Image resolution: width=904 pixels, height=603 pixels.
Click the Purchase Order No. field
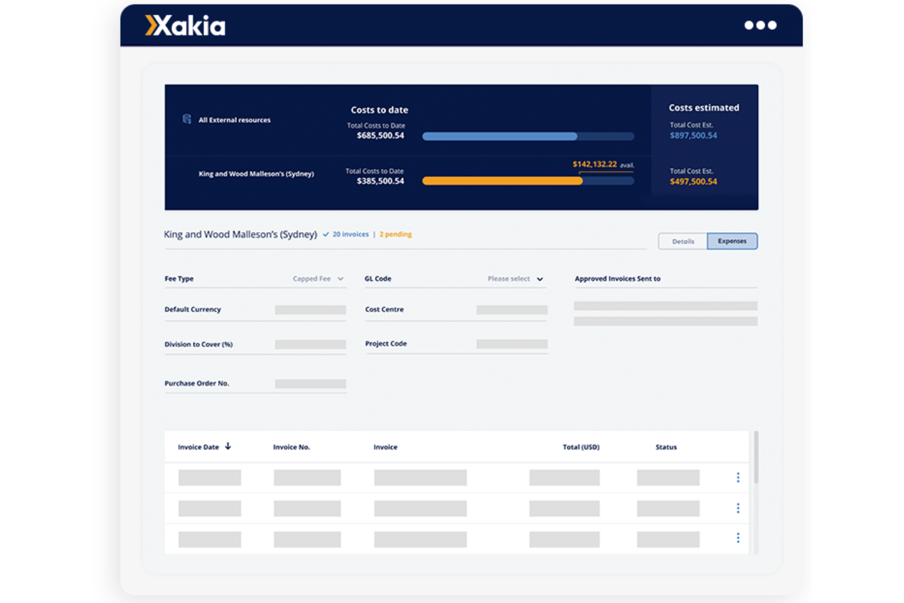click(310, 384)
